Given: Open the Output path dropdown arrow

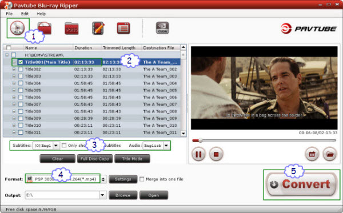Looking at the screenshot, I should (102, 195).
